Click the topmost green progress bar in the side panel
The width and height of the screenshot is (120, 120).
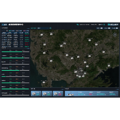pyautogui.click(x=15, y=52)
